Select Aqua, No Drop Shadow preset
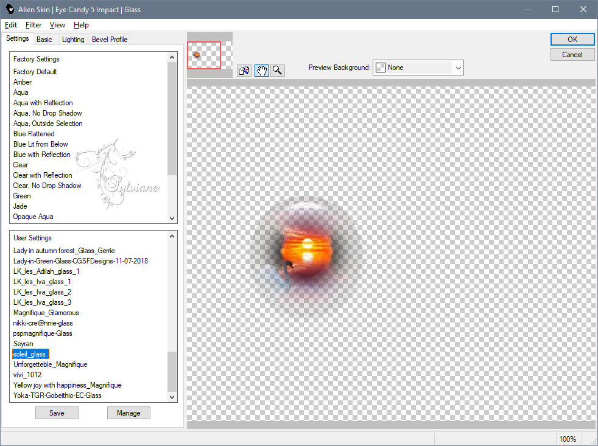598x446 pixels. click(47, 113)
